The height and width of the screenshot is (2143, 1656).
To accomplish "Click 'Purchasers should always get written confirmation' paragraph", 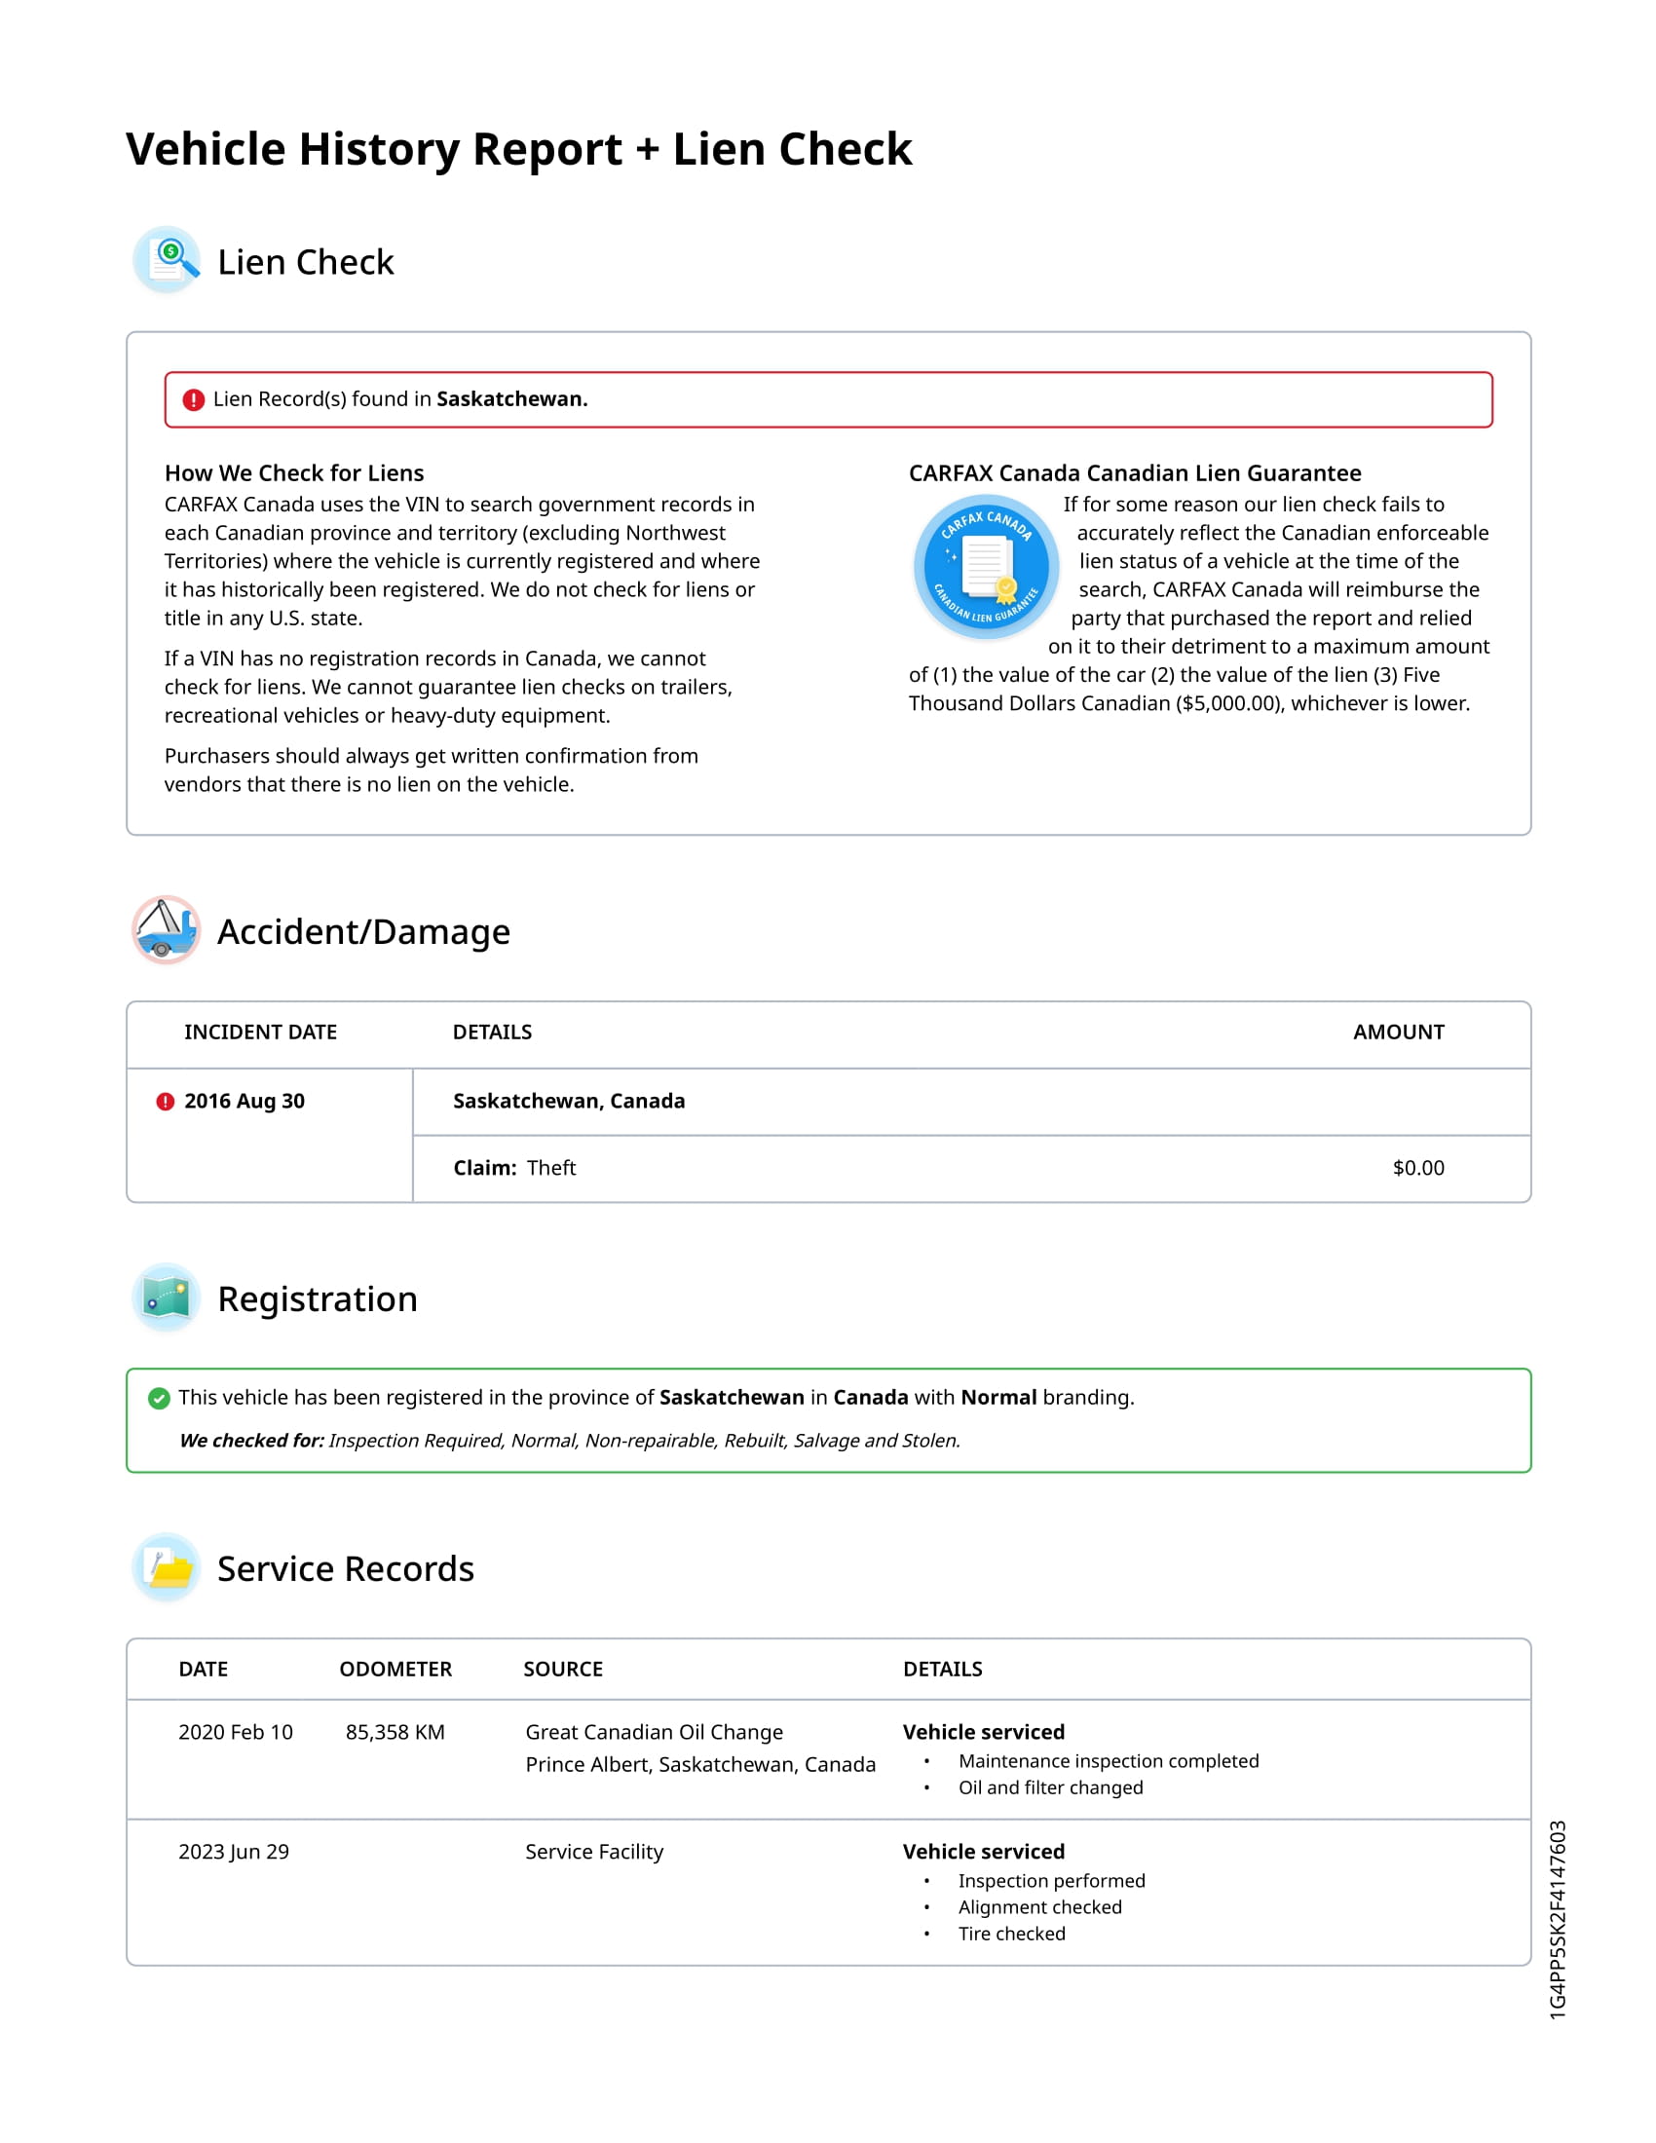I will click(x=431, y=771).
